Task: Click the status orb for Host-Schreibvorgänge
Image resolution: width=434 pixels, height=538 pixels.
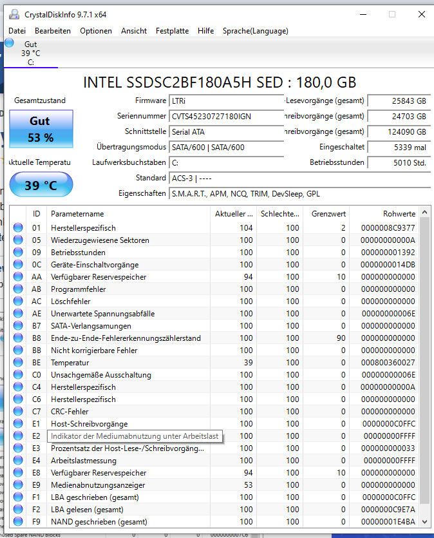Action: click(x=18, y=423)
